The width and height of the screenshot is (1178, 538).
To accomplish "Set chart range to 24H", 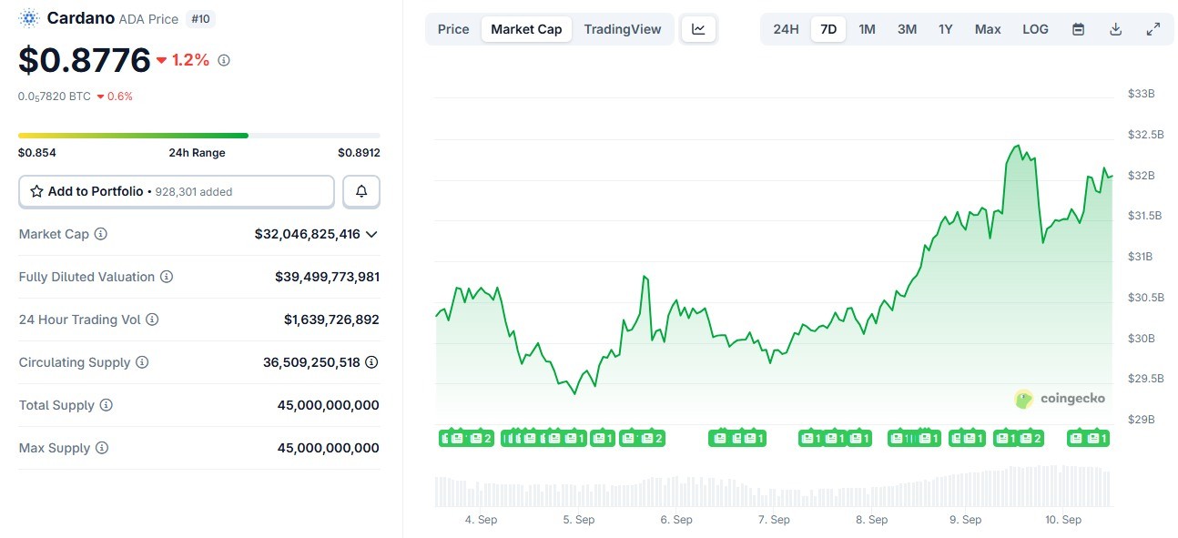I will click(786, 29).
